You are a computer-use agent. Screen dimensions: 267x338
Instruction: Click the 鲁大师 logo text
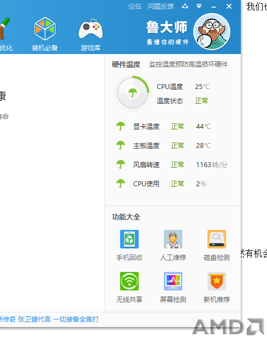[x=167, y=27]
